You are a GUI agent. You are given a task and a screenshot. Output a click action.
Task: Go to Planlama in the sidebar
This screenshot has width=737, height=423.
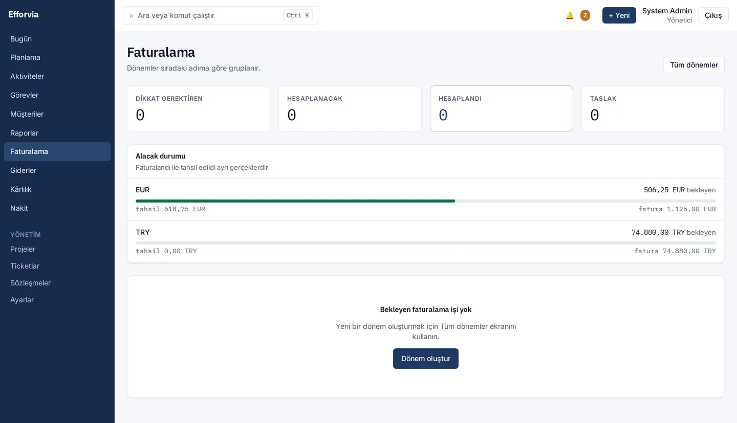tap(57, 57)
